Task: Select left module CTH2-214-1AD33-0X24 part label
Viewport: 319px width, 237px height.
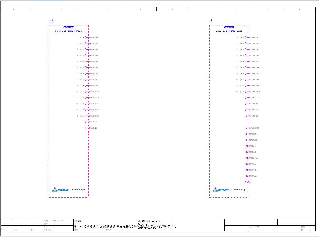Action: [x=68, y=31]
